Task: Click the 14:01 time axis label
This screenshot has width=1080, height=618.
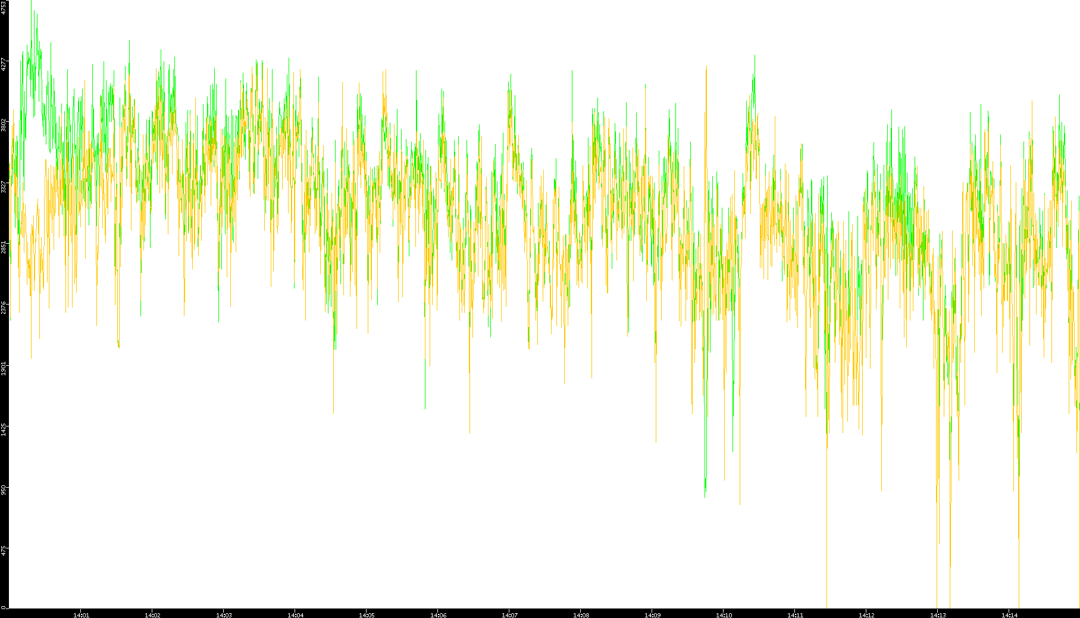Action: [81, 615]
